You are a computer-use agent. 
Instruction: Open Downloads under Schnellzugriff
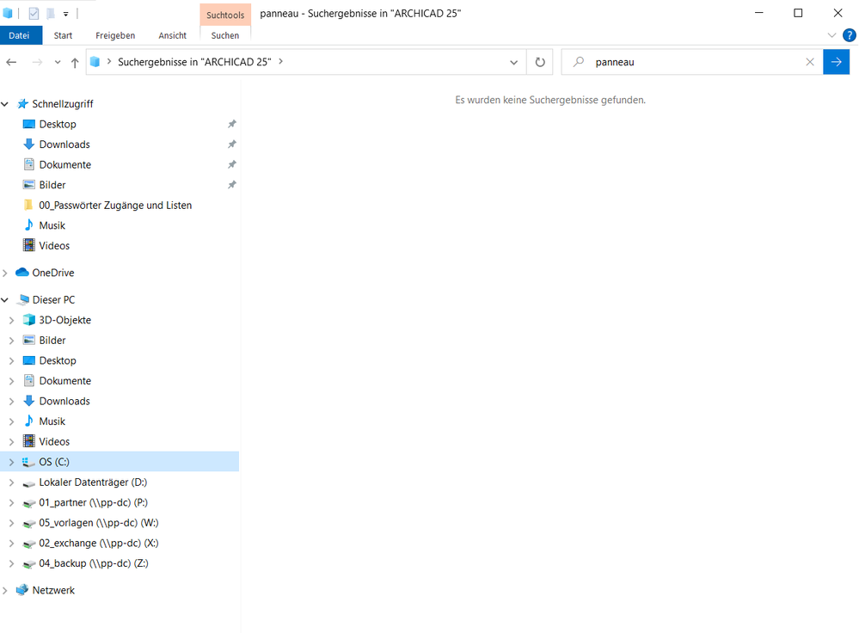click(x=64, y=144)
